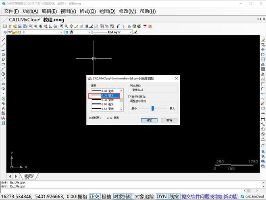This screenshot has width=266, height=200.
Task: Click the display scale slider handle
Action: 153,108
